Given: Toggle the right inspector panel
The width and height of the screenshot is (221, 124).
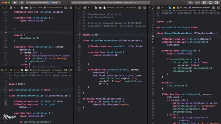Looking at the screenshot, I should [217, 2].
